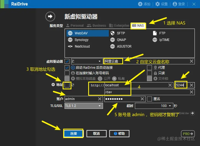Click the arrow icon beside New Virtual Drive title
The width and height of the screenshot is (200, 146).
click(50, 16)
